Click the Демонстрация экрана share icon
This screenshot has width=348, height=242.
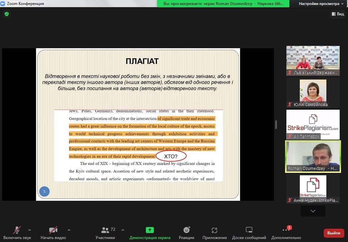tap(150, 230)
